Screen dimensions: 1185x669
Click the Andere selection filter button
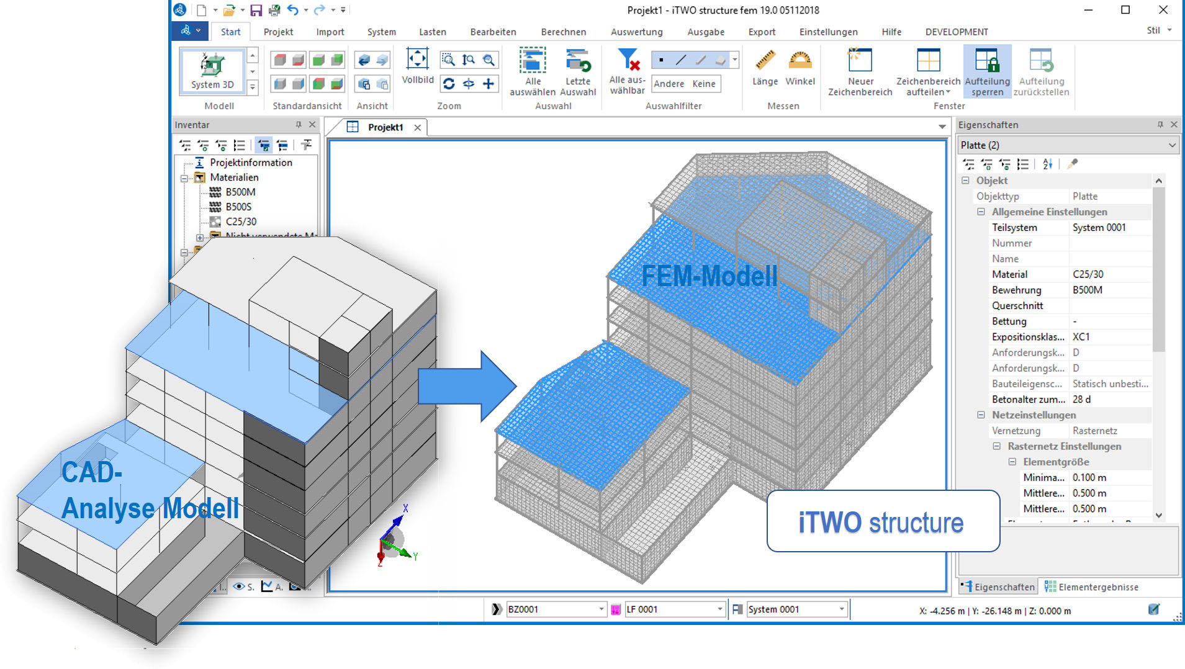pos(669,84)
